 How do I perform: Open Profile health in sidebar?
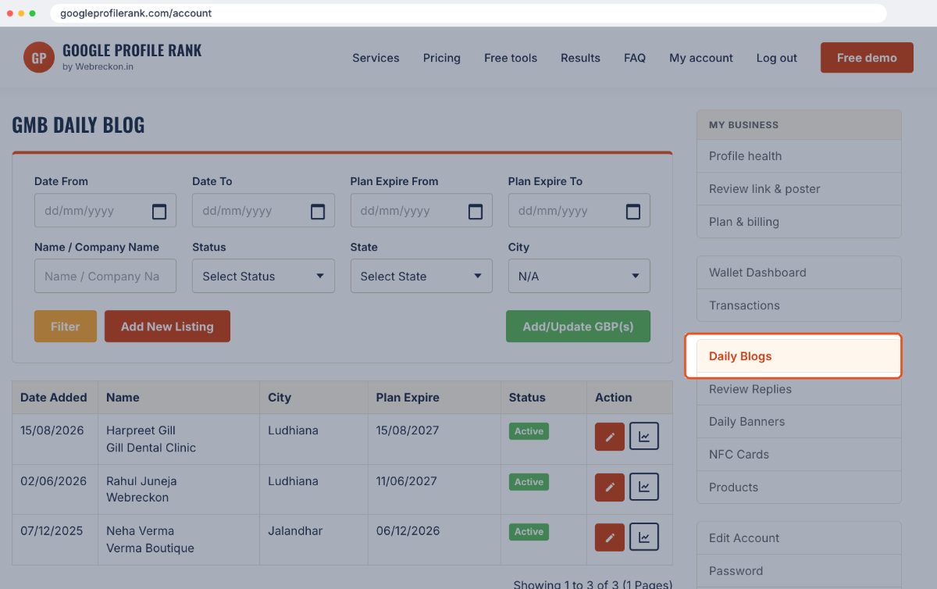point(799,156)
